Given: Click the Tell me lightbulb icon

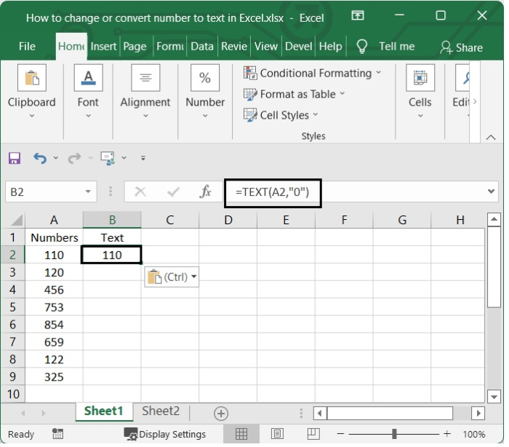Looking at the screenshot, I should 361,47.
